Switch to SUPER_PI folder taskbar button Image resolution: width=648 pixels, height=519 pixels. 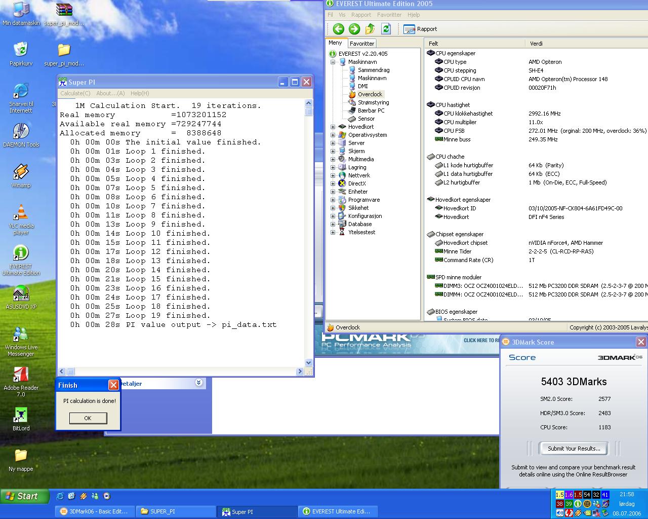(x=177, y=511)
